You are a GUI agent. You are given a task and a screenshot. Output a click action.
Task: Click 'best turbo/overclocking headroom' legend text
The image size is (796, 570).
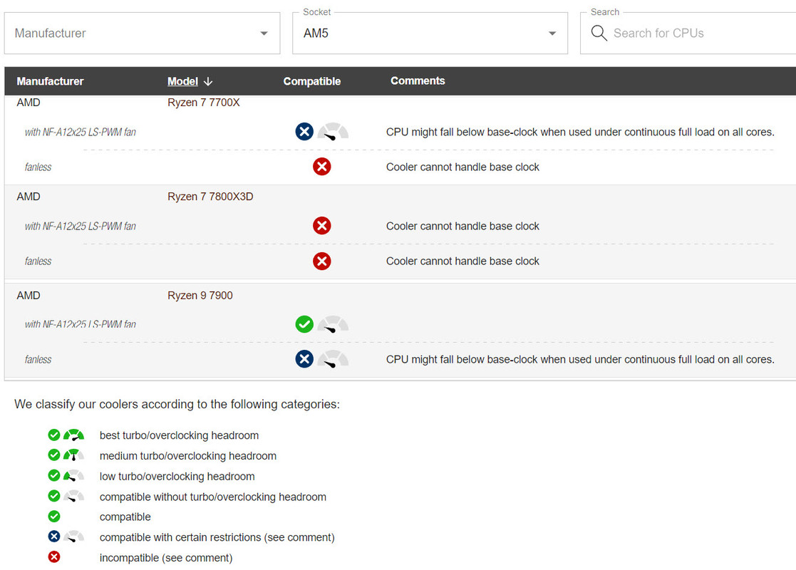point(179,435)
